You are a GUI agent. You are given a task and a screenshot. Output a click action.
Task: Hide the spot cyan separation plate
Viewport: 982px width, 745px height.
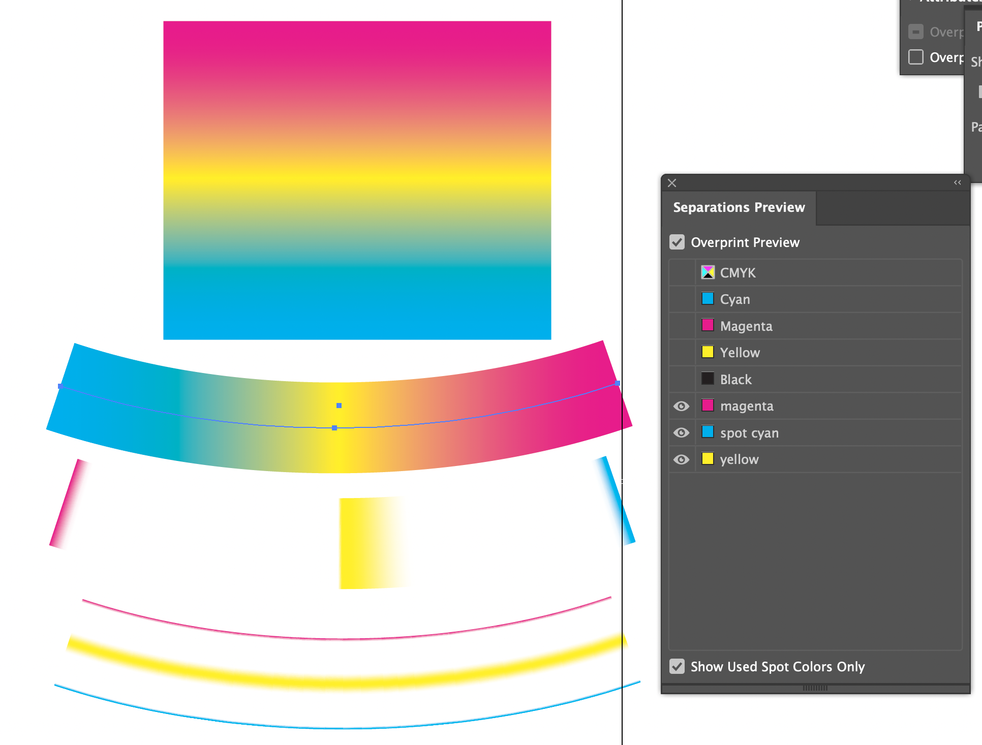point(681,432)
